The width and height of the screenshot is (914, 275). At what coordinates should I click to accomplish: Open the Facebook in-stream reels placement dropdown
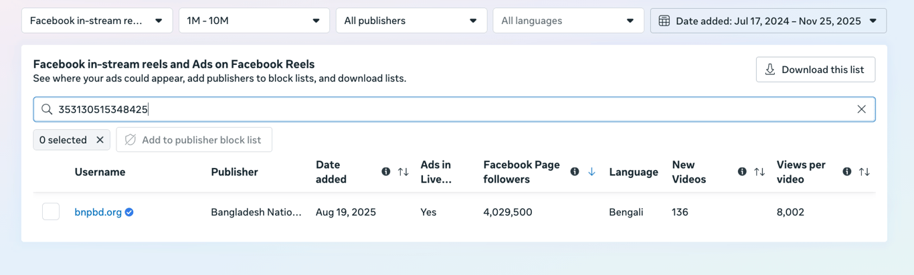(97, 21)
